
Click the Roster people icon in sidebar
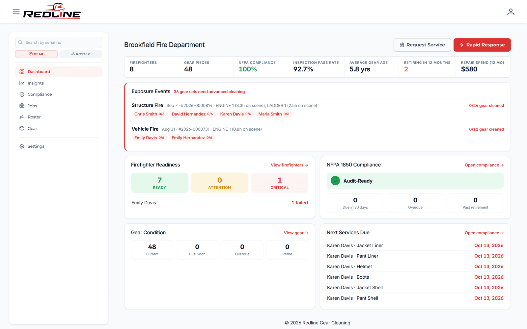(x=22, y=117)
